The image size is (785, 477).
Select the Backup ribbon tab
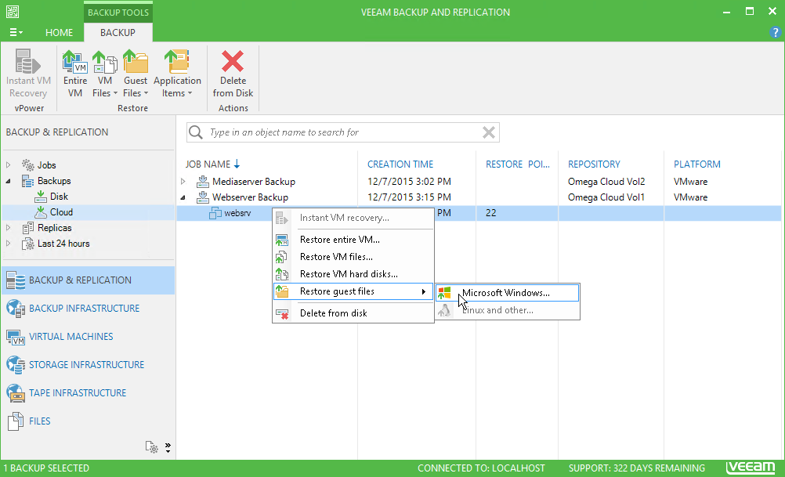click(118, 33)
